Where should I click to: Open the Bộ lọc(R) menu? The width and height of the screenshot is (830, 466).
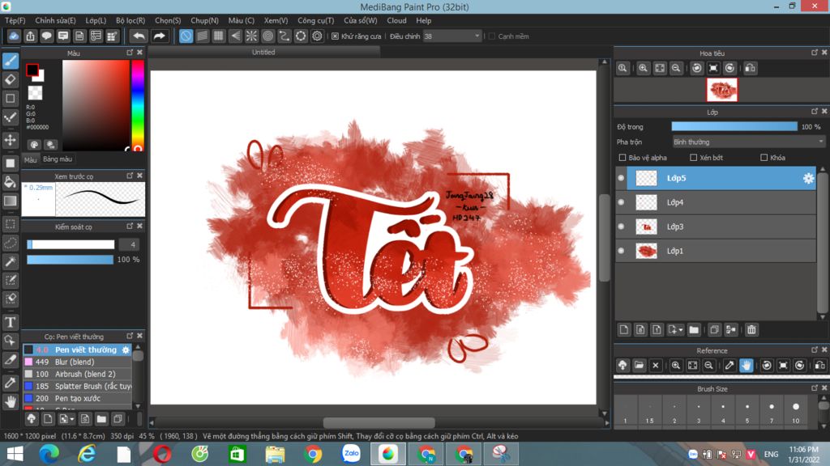pyautogui.click(x=130, y=20)
